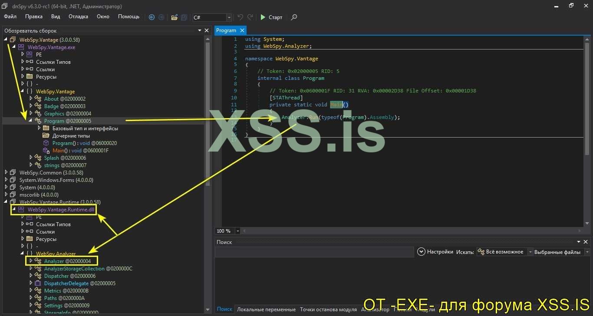The height and width of the screenshot is (316, 593).
Task: Click the System.Windows.Forms assembly icon
Action: click(x=13, y=180)
